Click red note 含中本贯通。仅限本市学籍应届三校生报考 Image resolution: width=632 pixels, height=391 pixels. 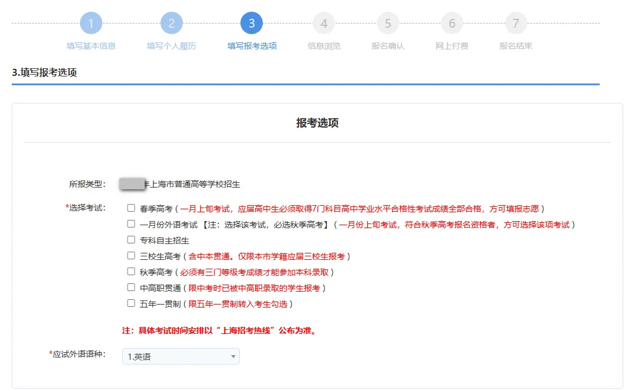[267, 256]
